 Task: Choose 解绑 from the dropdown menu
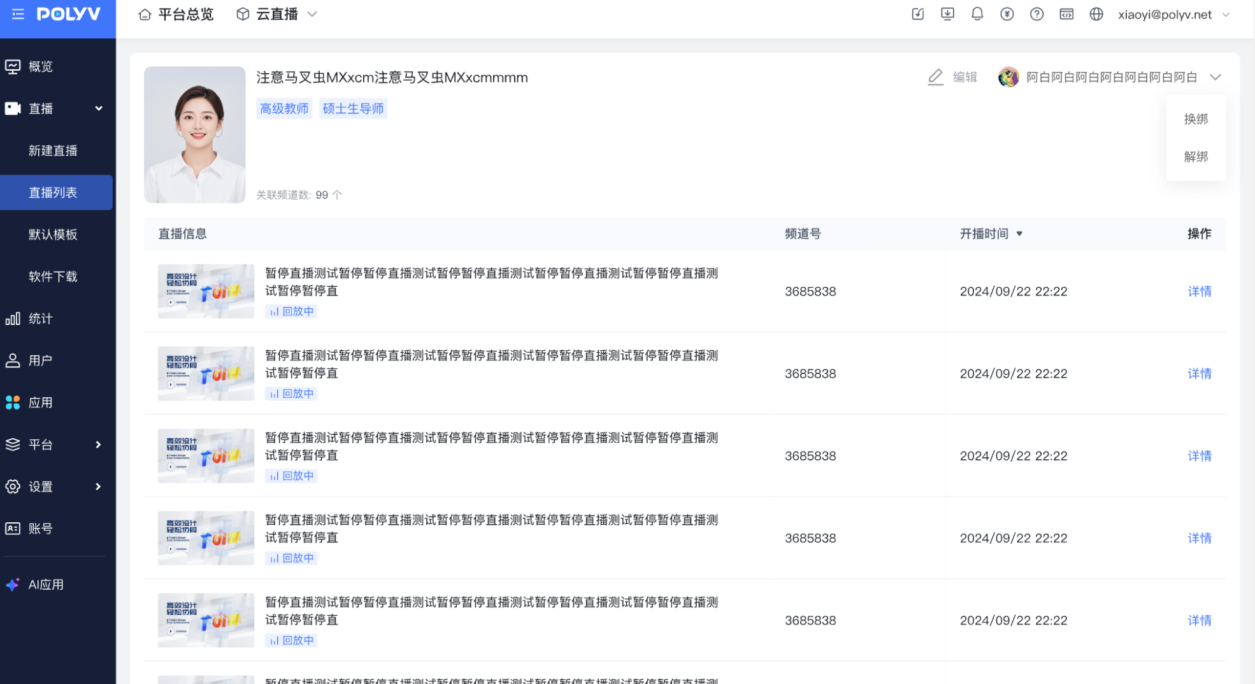point(1196,157)
